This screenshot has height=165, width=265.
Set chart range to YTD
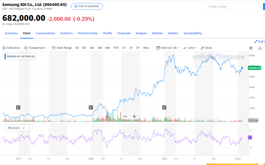point(116,48)
